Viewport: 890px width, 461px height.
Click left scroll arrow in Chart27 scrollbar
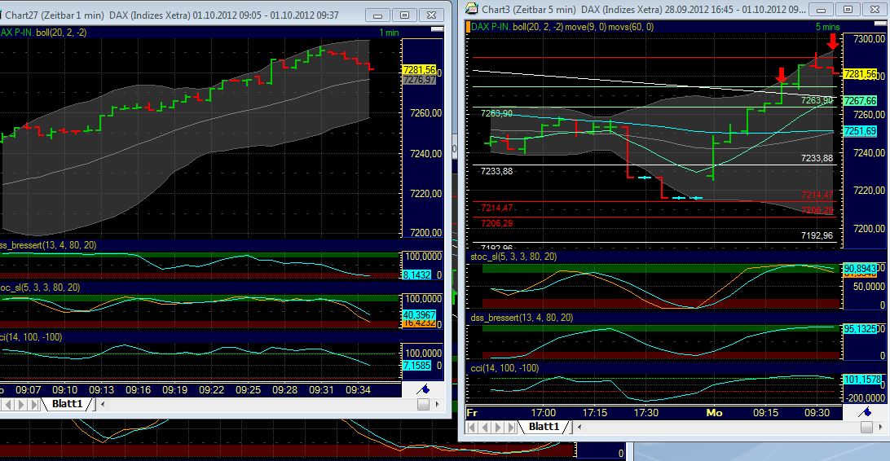[103, 404]
